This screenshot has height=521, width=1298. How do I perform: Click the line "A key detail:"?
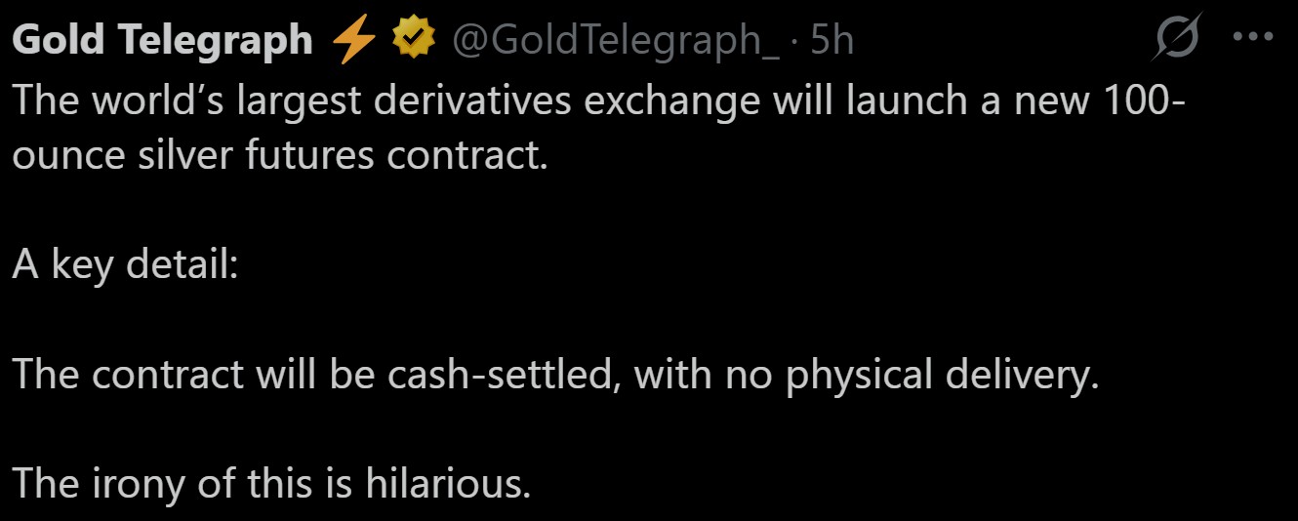(125, 265)
